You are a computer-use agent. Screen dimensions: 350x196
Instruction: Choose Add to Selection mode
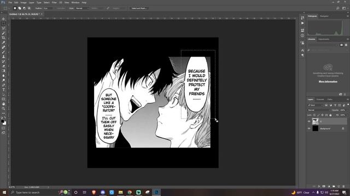(x=20, y=8)
